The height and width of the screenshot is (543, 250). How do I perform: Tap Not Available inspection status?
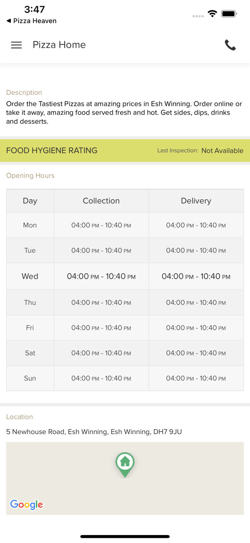pos(222,151)
